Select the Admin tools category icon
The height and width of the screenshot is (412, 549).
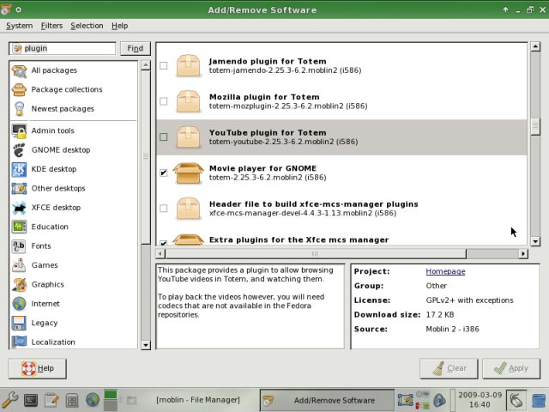[x=19, y=130]
